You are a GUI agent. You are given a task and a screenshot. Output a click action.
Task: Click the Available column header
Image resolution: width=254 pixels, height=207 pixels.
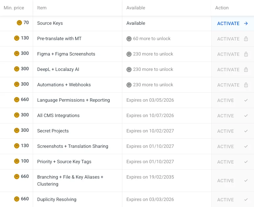click(x=136, y=8)
